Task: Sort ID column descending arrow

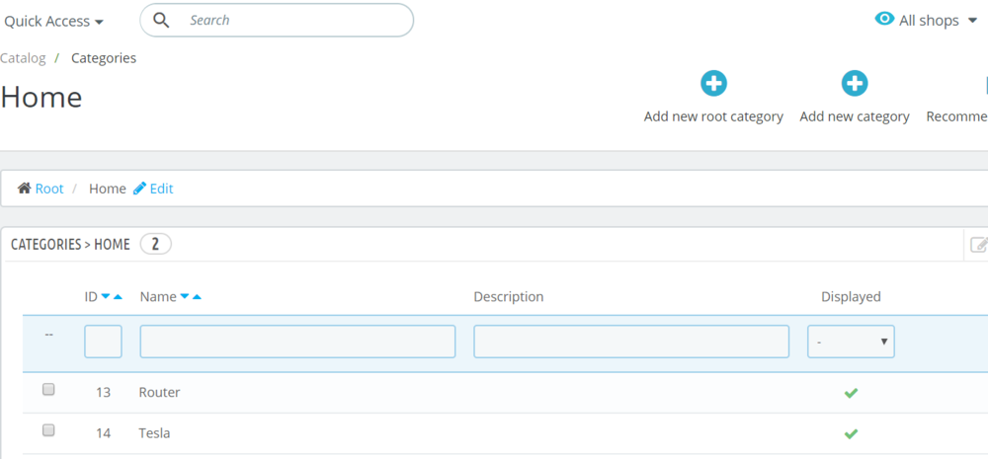Action: [x=106, y=296]
